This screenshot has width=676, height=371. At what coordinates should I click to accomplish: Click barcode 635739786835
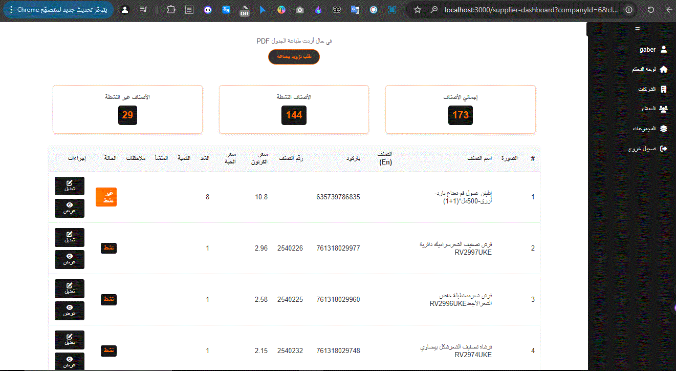click(x=338, y=197)
